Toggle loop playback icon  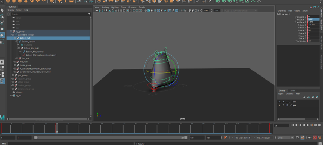tap(298, 138)
